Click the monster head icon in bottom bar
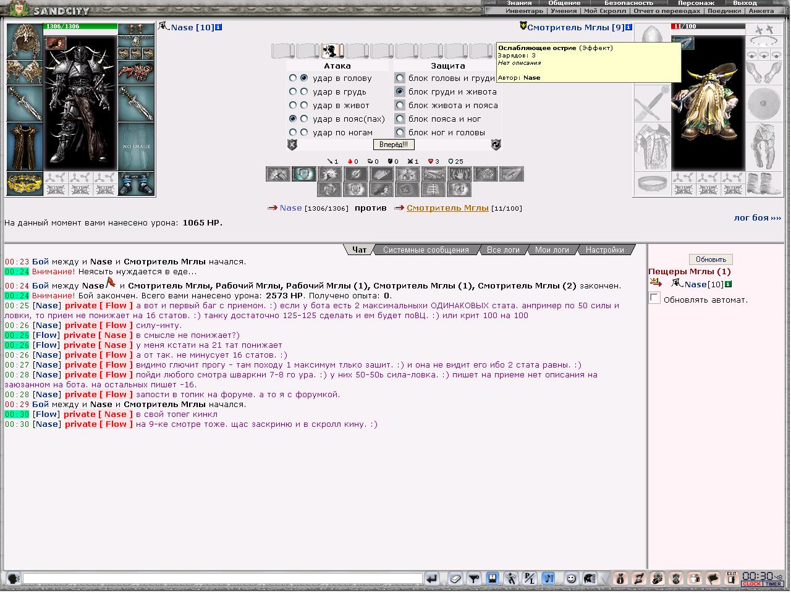This screenshot has height=593, width=791. pos(676,579)
